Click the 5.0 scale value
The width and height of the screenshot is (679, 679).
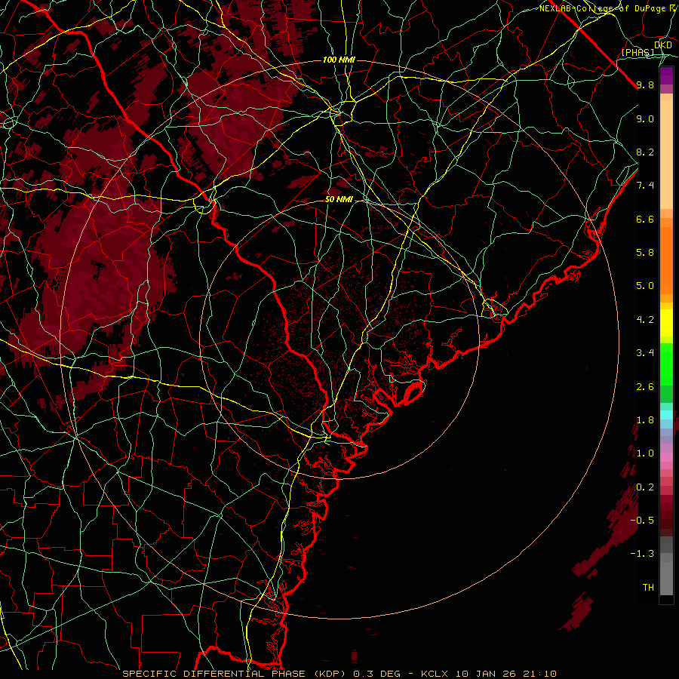click(x=645, y=286)
